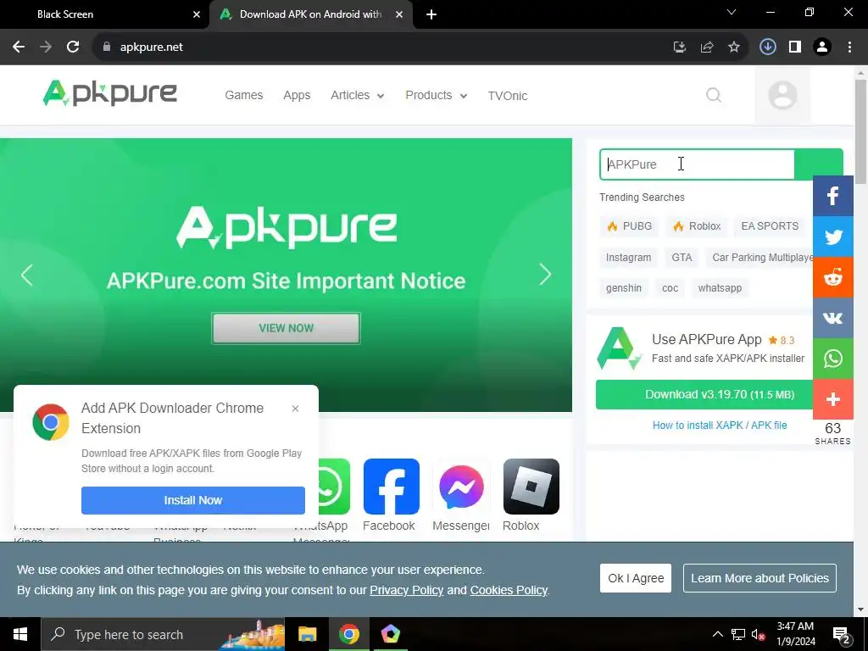The image size is (868, 651).
Task: Click share this page icon in address bar
Action: (707, 47)
